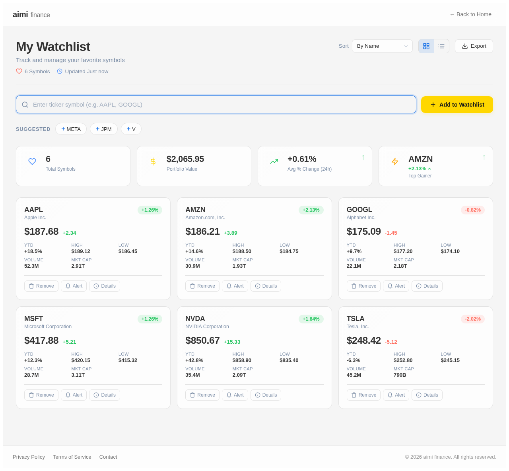Add symbol with Add to Watchlist

(457, 105)
